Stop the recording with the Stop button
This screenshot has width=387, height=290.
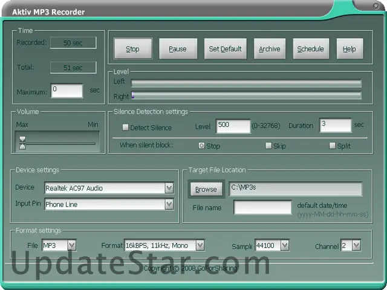(x=133, y=48)
